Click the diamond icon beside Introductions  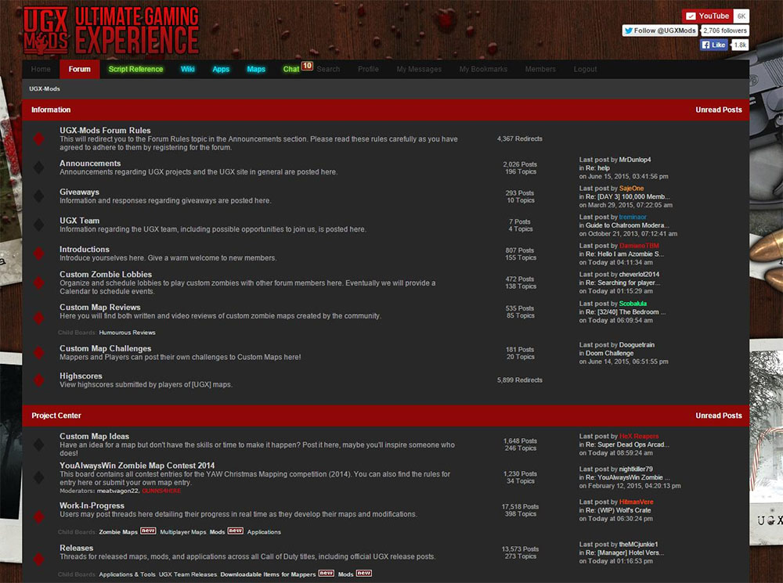coord(39,253)
